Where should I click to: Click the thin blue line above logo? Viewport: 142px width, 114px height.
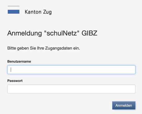point(13,6)
